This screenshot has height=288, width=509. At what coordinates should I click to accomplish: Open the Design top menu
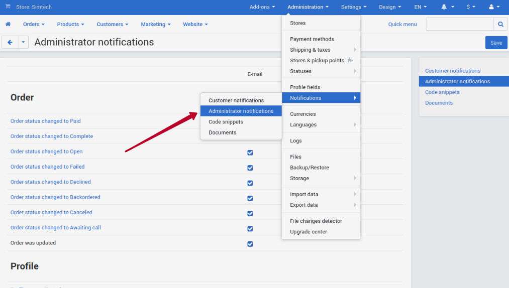click(x=390, y=7)
